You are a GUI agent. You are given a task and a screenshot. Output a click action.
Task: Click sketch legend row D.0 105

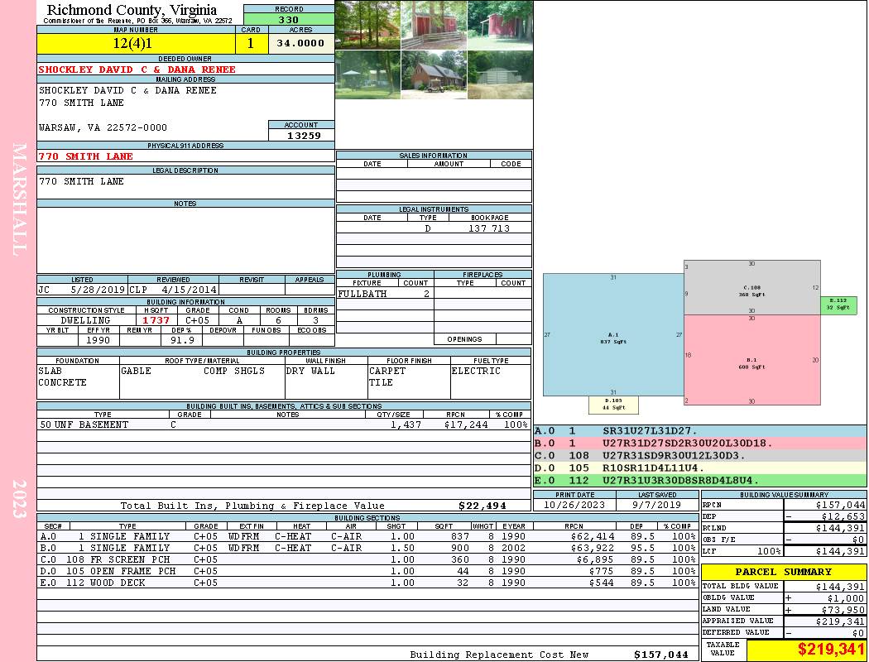coord(700,468)
